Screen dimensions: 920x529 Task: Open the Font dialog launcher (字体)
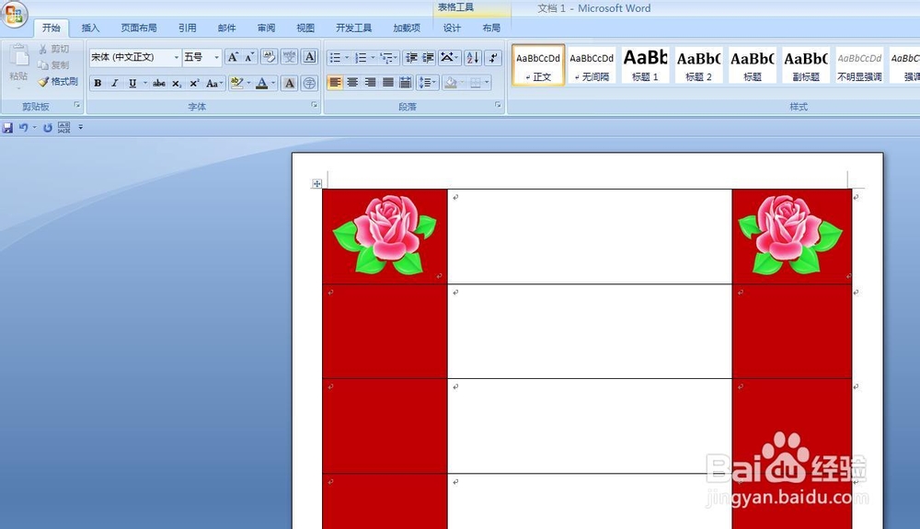pos(314,105)
